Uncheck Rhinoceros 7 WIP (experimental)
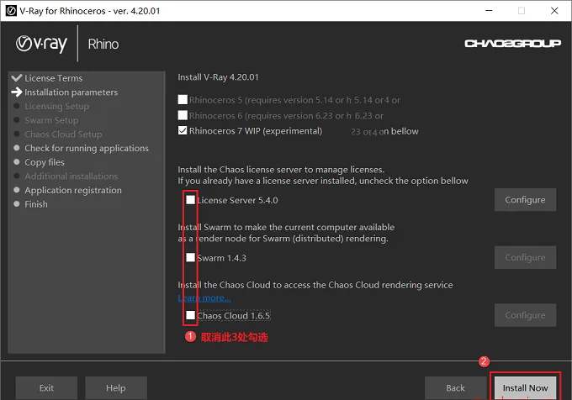 (x=183, y=130)
